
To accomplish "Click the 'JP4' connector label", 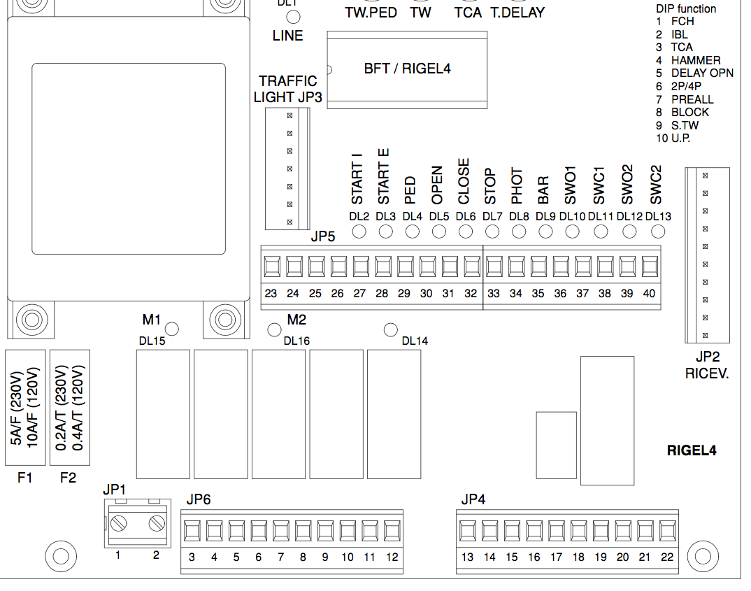I will 473,499.
